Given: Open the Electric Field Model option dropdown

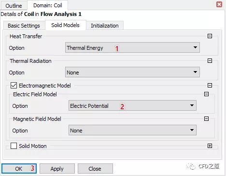Looking at the screenshot, I should pyautogui.click(x=132, y=105).
